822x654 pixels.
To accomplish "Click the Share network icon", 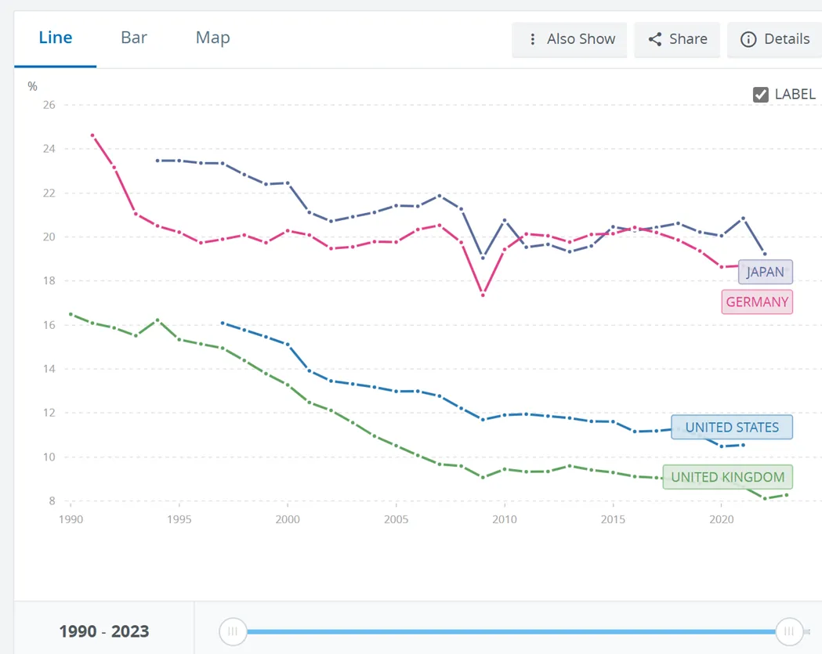I will [x=655, y=39].
